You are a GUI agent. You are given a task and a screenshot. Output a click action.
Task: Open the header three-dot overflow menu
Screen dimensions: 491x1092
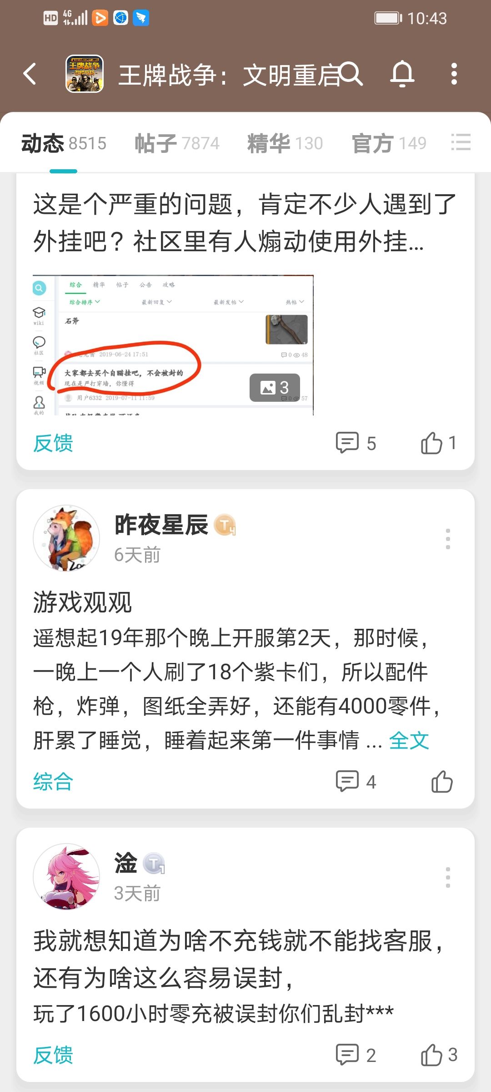(453, 74)
